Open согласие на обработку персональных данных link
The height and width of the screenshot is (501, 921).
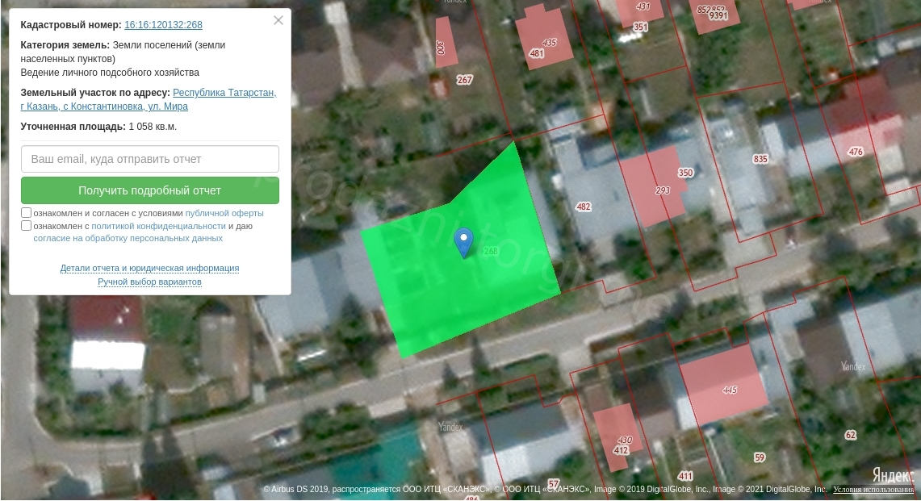tap(128, 239)
